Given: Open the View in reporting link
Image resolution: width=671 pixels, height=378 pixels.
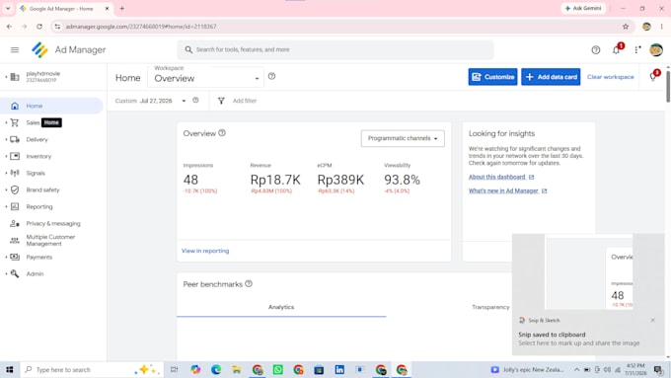Looking at the screenshot, I should [x=205, y=251].
